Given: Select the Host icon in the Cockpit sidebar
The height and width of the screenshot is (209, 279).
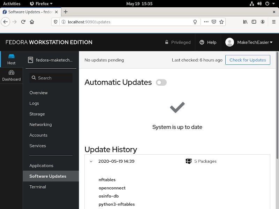Looking at the screenshot, I should 11,57.
